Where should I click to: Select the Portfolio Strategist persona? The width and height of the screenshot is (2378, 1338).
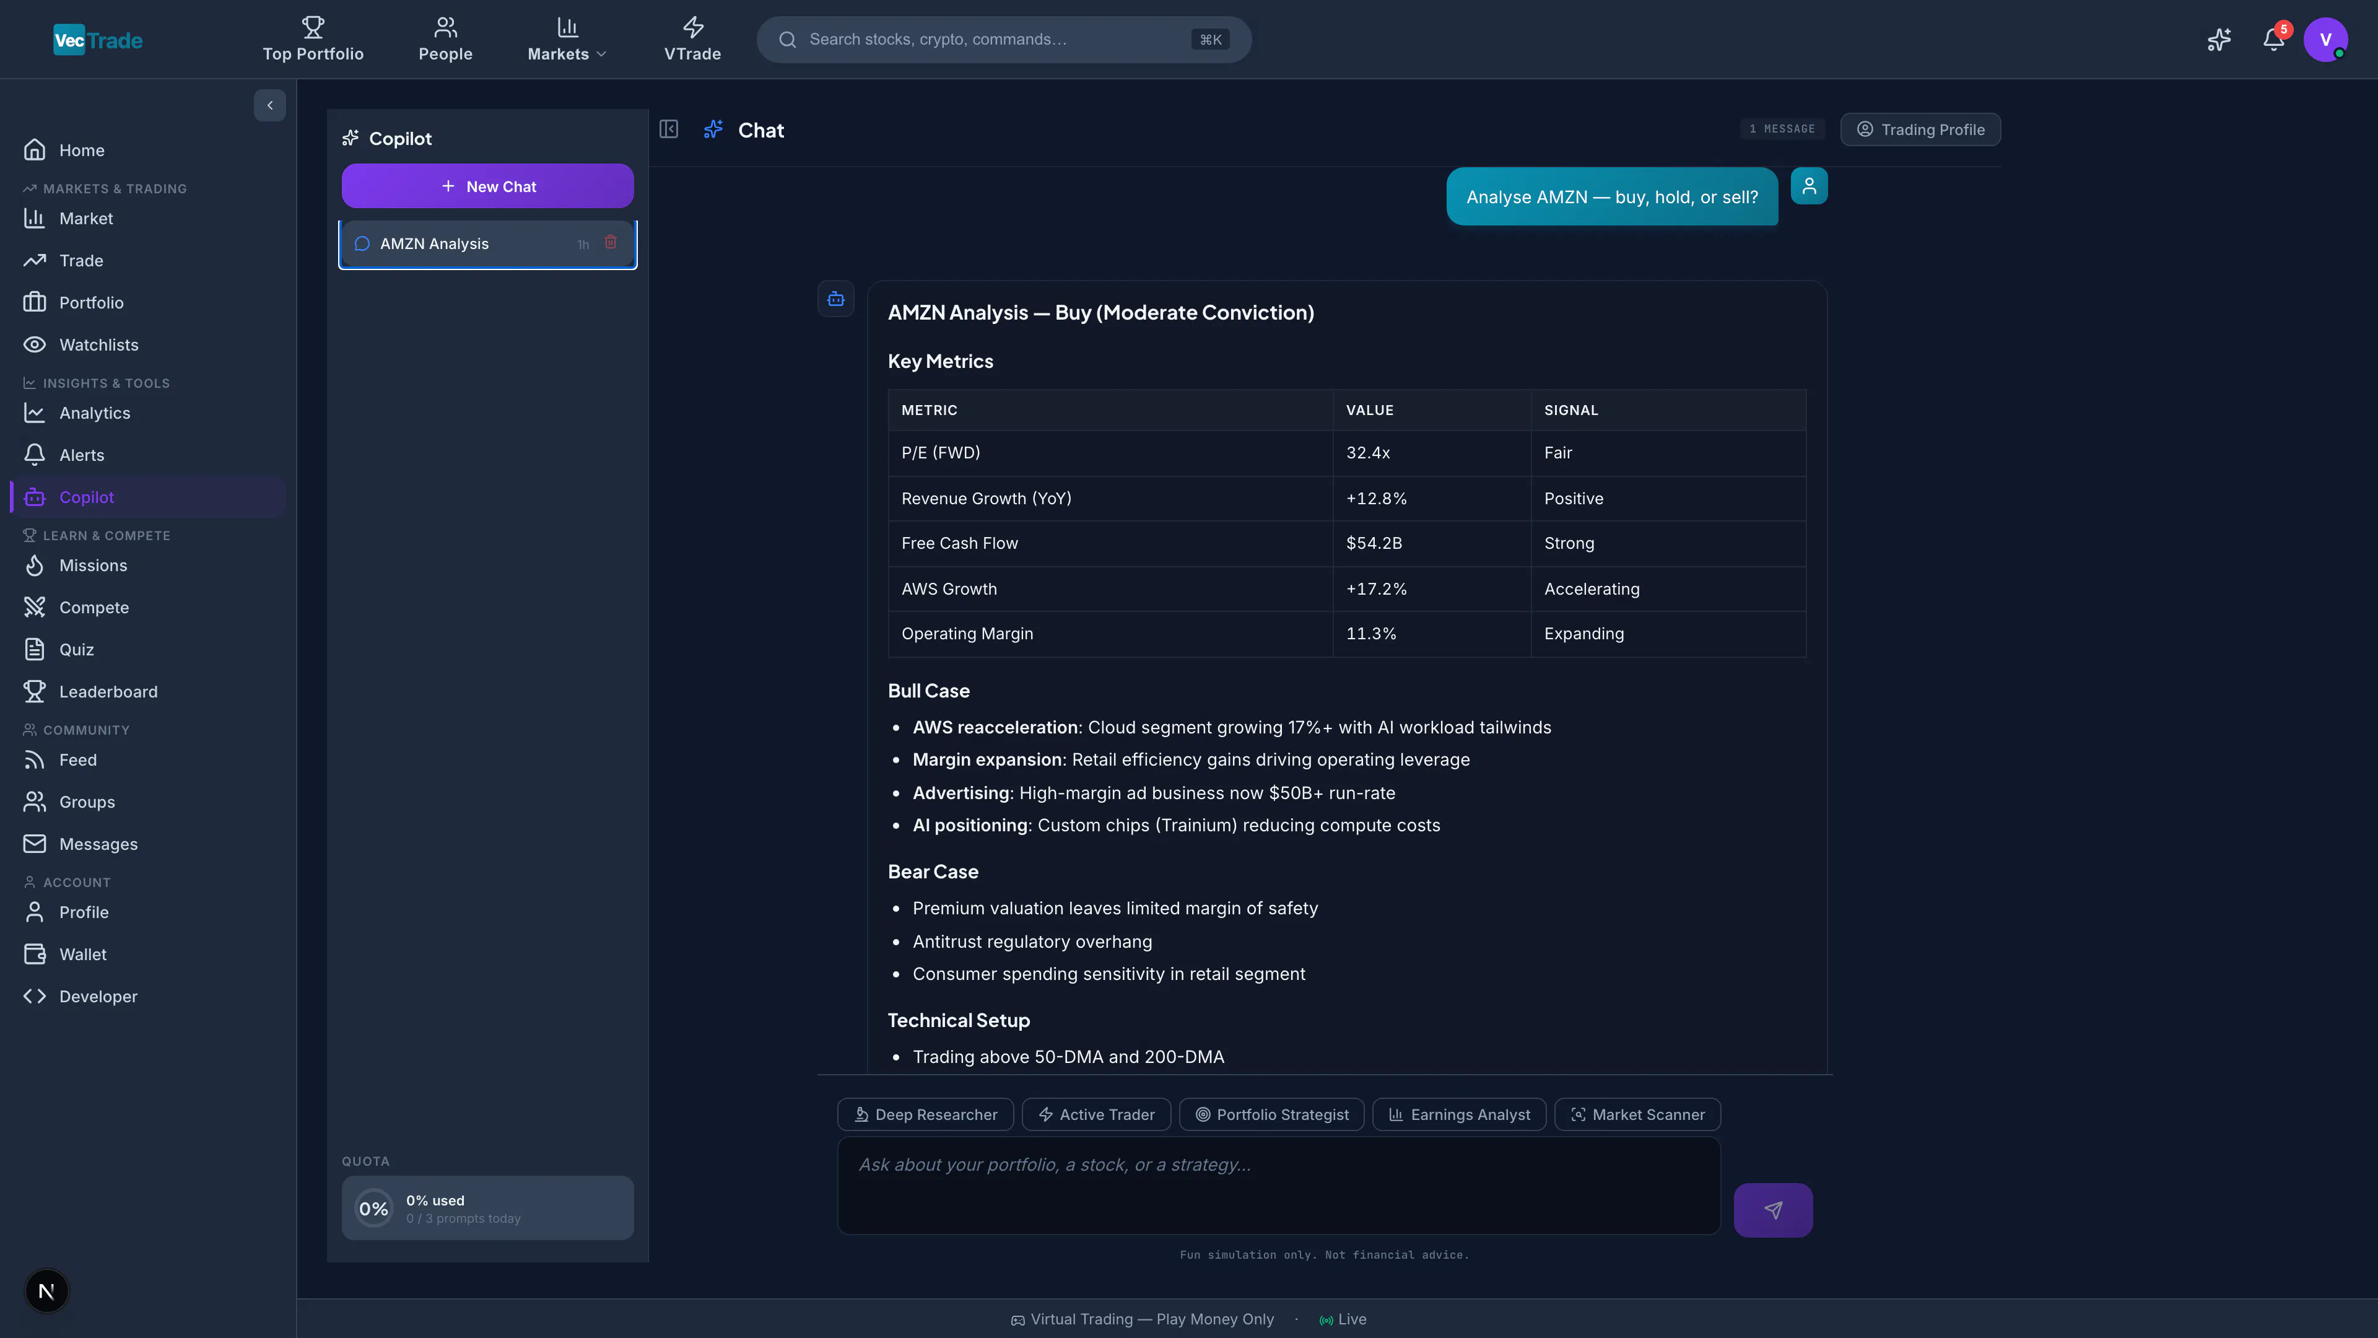[1271, 1114]
